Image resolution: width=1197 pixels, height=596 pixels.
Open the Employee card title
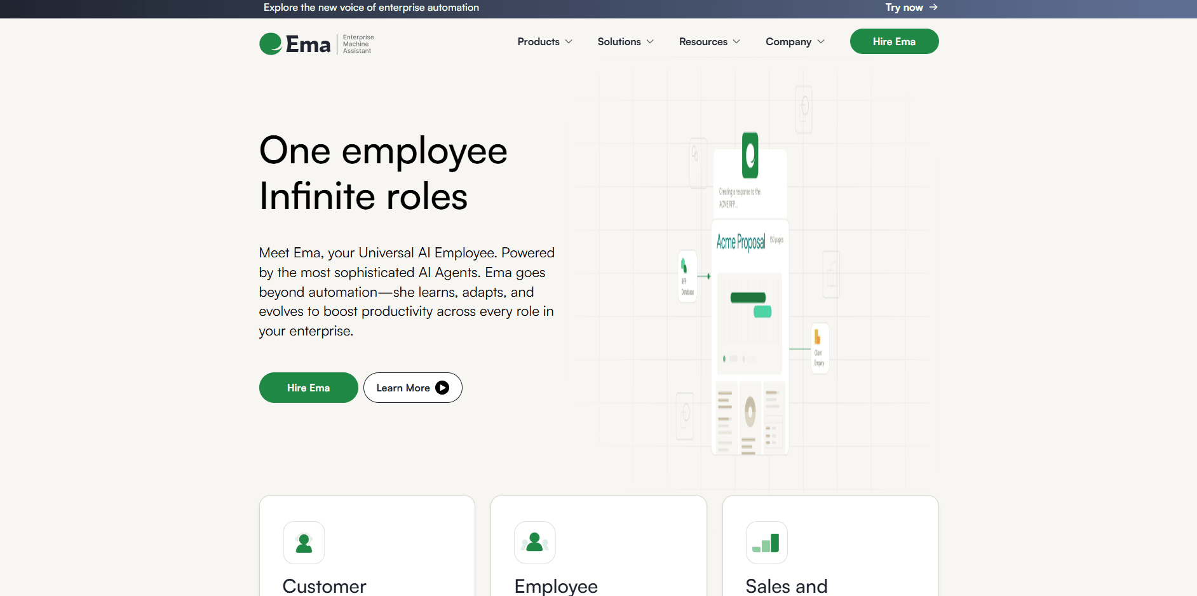[556, 586]
